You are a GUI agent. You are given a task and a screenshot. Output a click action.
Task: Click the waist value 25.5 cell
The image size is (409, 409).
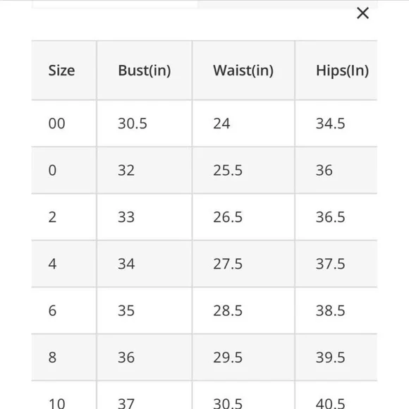pos(243,171)
